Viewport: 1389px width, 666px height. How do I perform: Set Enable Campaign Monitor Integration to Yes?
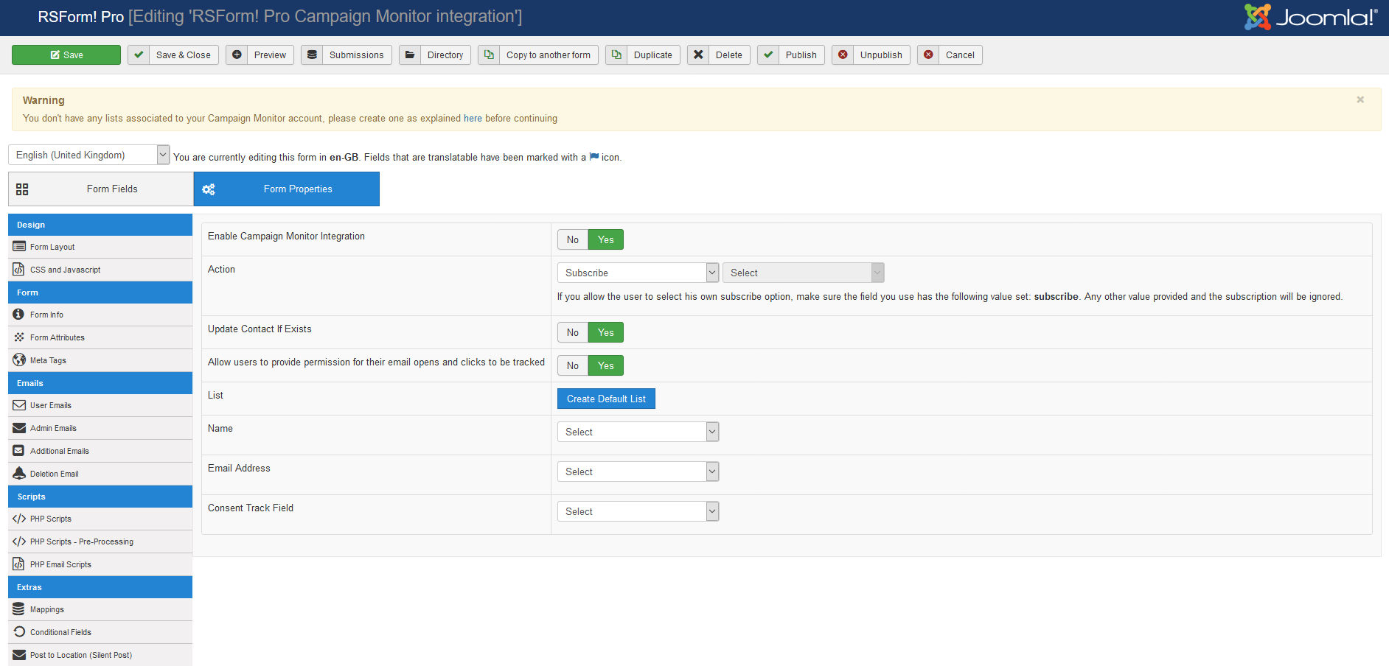tap(606, 239)
